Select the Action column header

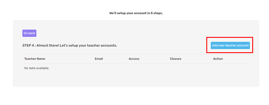218,59
